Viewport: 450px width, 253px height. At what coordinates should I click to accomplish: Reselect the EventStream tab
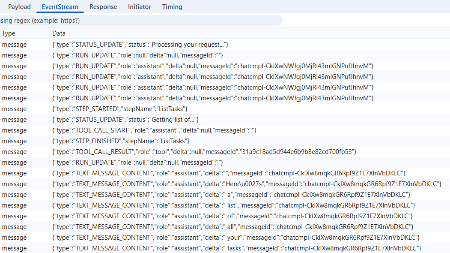coord(60,7)
